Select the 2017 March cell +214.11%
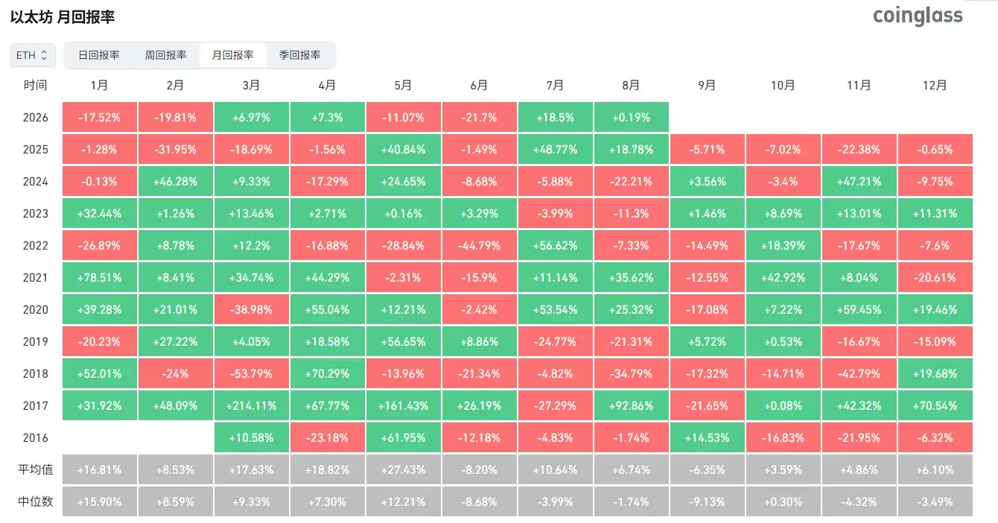998x523 pixels. click(252, 406)
